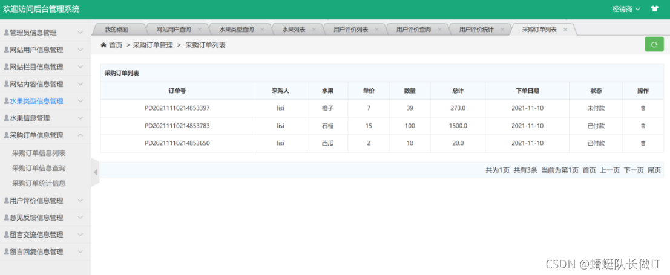This screenshot has height=275, width=670.
Task: Delete order PD20211110214853650 via trash icon
Action: [643, 143]
